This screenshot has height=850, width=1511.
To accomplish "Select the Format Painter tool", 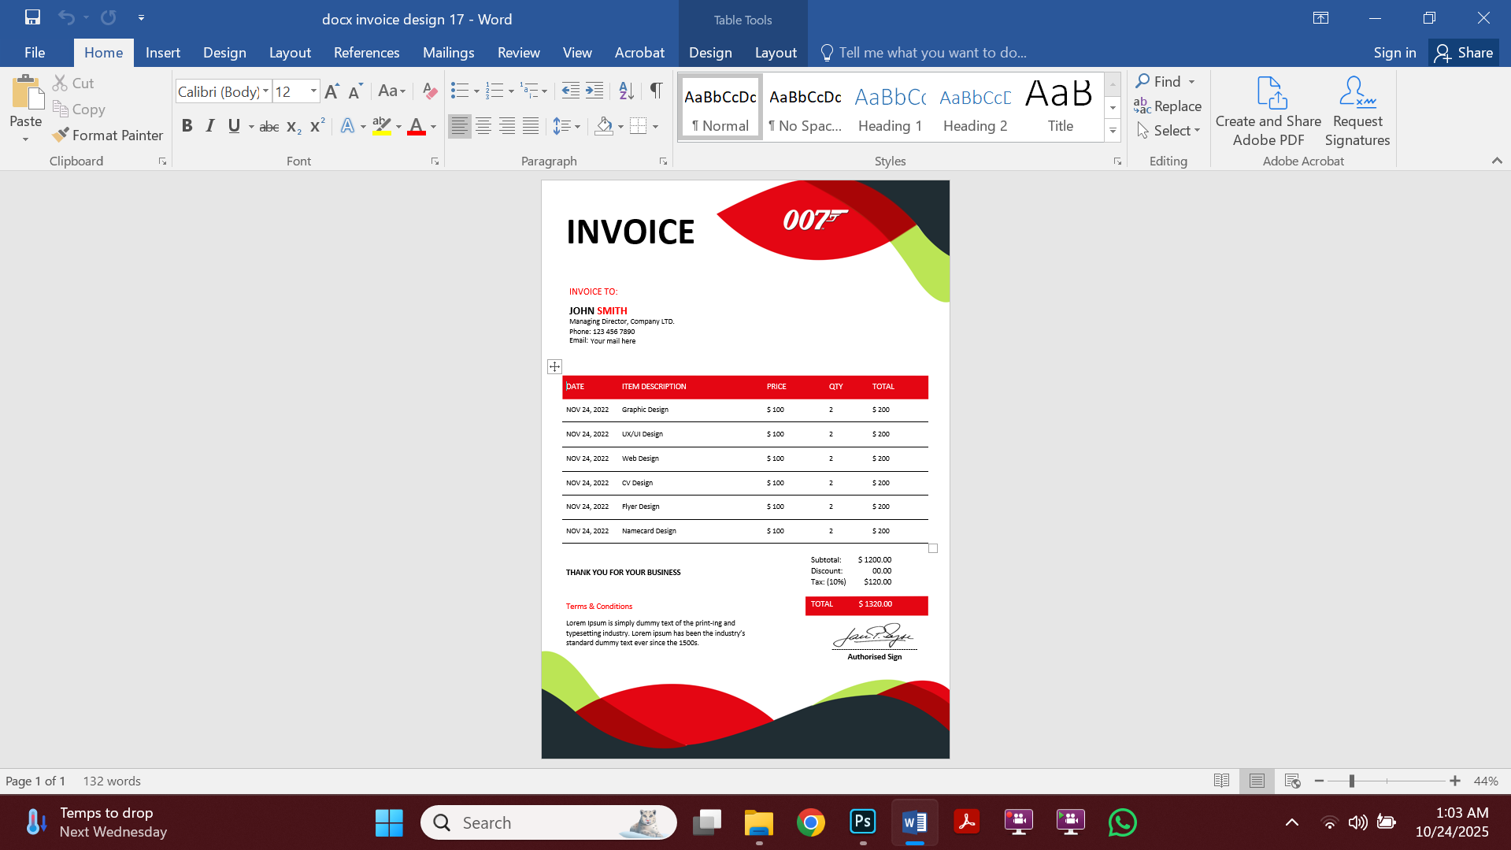I will click(107, 135).
